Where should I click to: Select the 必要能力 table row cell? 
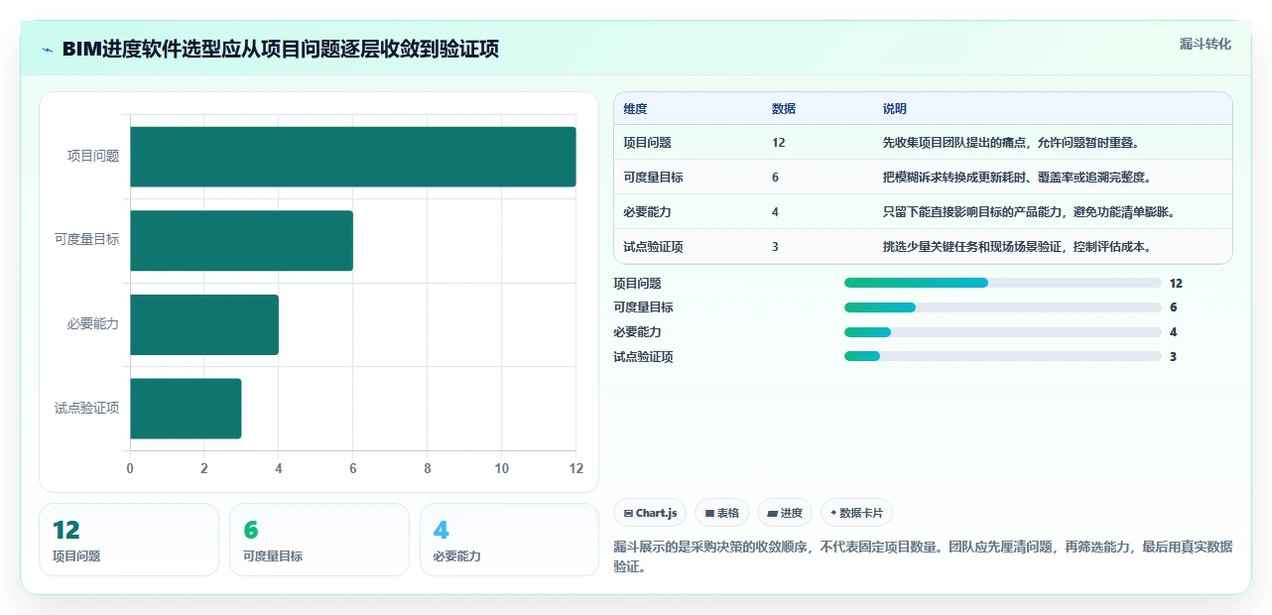coord(647,212)
